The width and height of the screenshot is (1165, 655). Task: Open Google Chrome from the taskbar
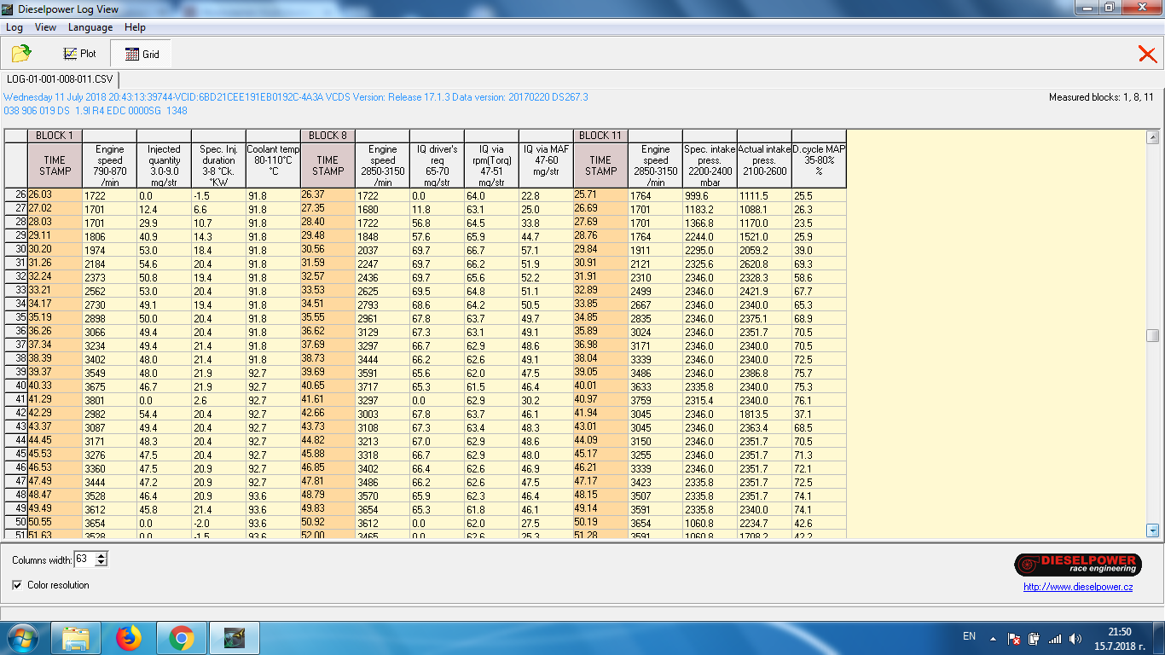(x=180, y=637)
